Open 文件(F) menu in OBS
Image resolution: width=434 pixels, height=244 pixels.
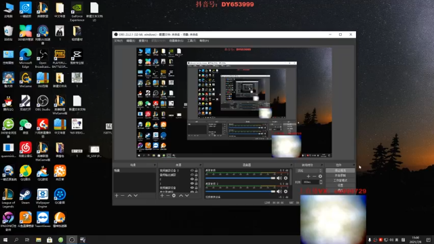[x=119, y=41]
